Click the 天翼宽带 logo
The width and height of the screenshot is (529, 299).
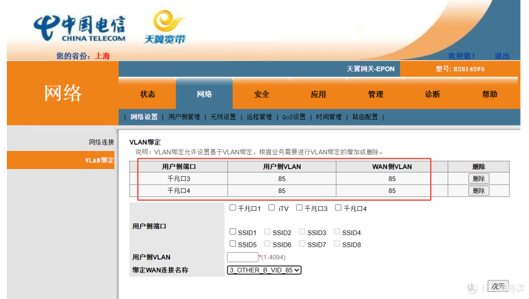coord(166,27)
